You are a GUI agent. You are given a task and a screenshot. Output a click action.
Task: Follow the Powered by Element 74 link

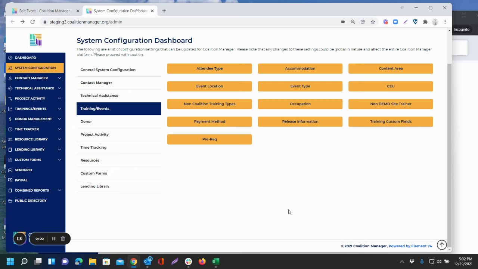(410, 246)
